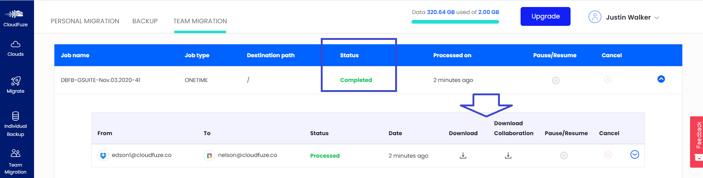Screen dimensions: 703x178
Task: Click the Upgrade button
Action: pyautogui.click(x=545, y=16)
